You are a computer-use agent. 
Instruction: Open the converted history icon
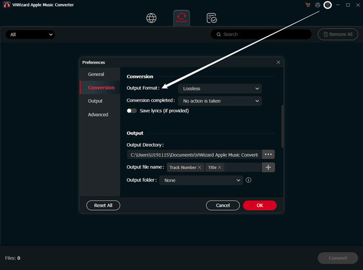(x=212, y=18)
